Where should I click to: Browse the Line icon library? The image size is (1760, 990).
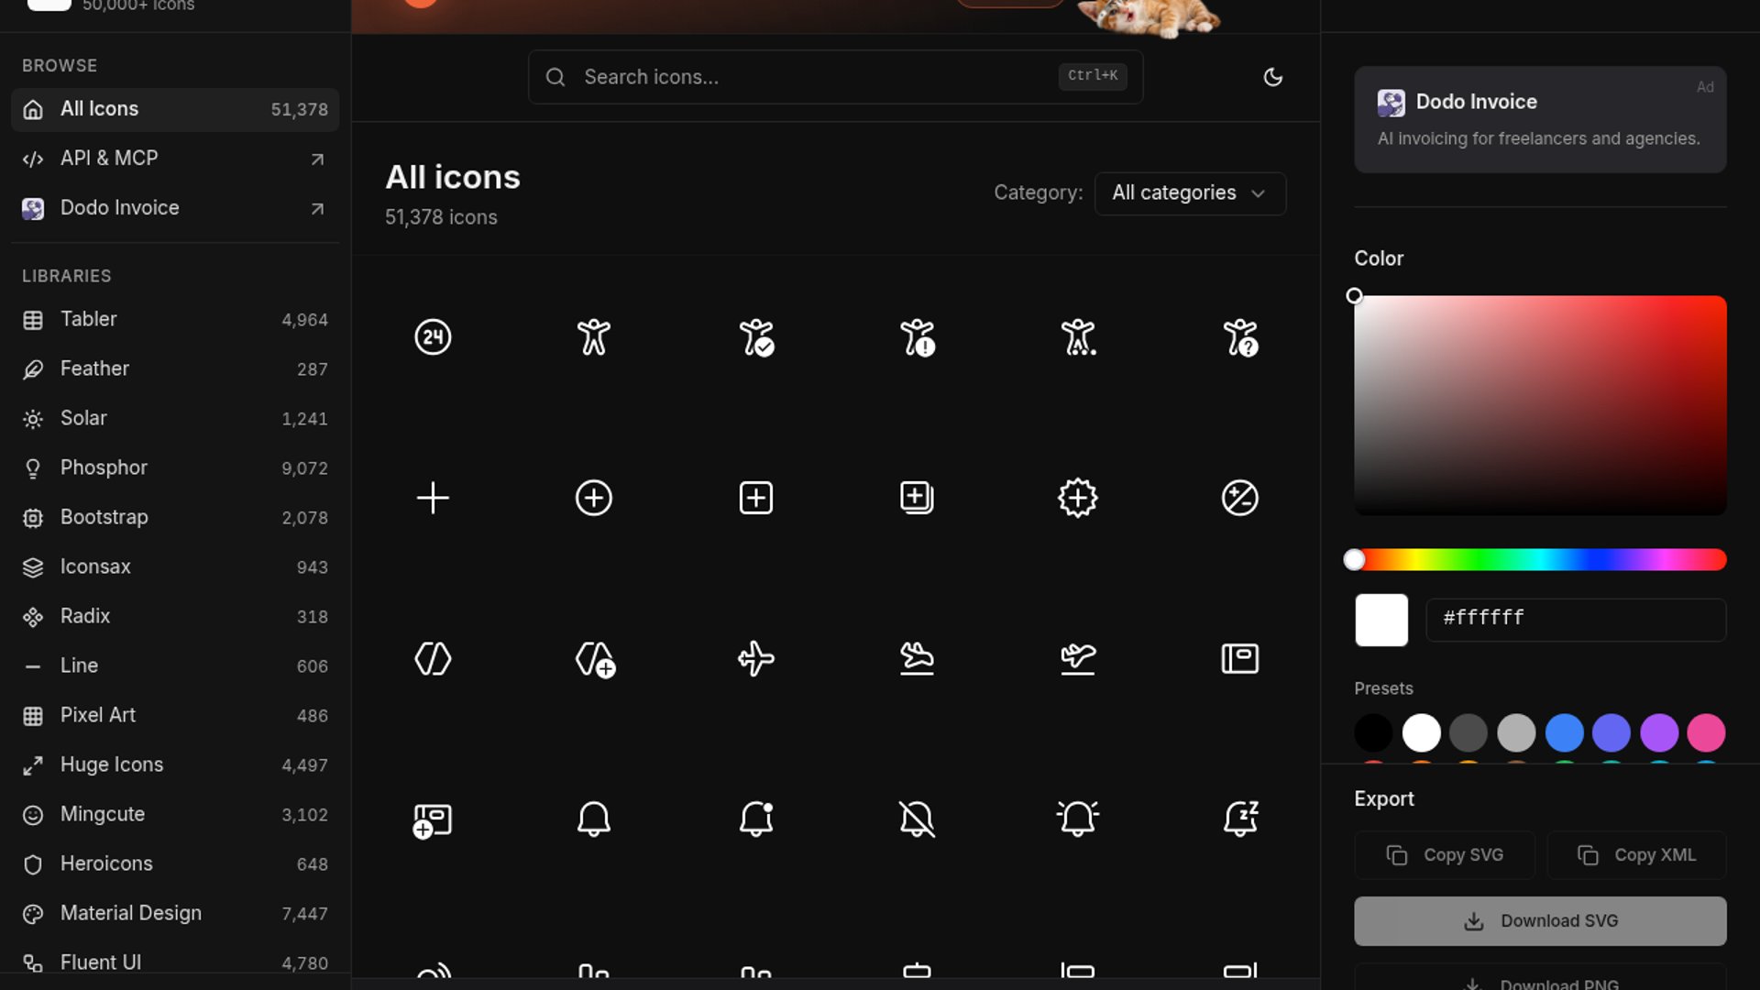[175, 666]
